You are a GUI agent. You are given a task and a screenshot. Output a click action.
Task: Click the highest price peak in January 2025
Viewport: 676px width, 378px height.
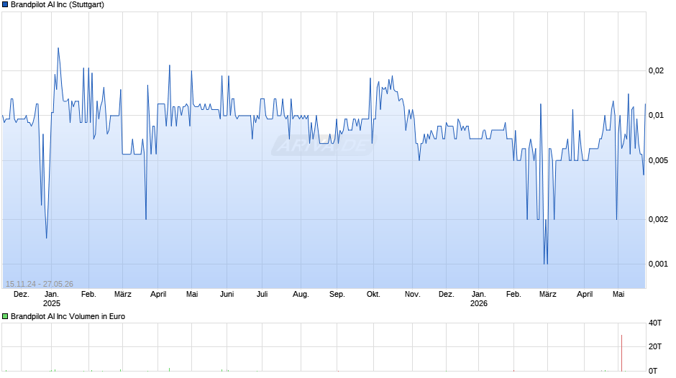[58, 48]
